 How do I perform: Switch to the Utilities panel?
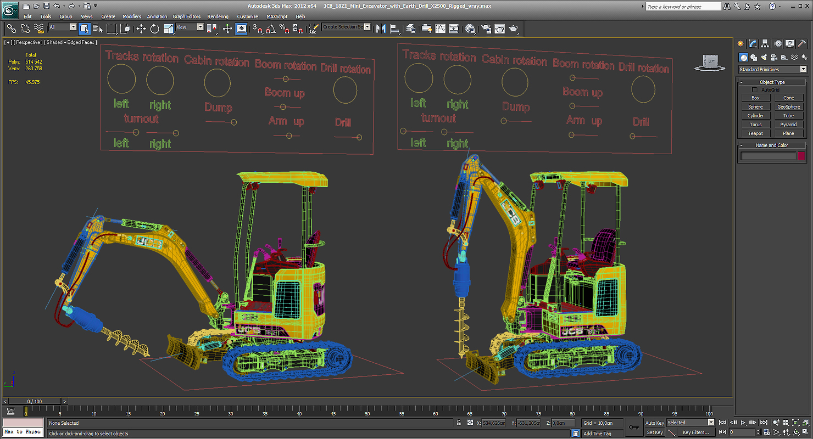coord(802,43)
